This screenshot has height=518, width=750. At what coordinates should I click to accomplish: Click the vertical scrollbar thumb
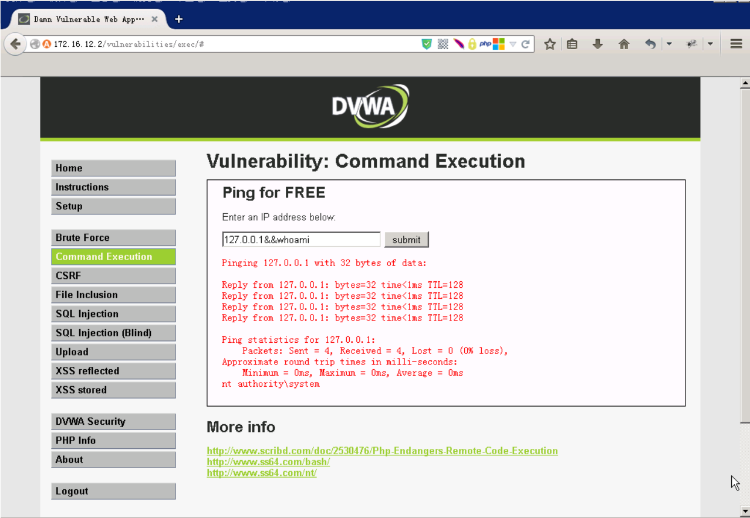(x=745, y=255)
